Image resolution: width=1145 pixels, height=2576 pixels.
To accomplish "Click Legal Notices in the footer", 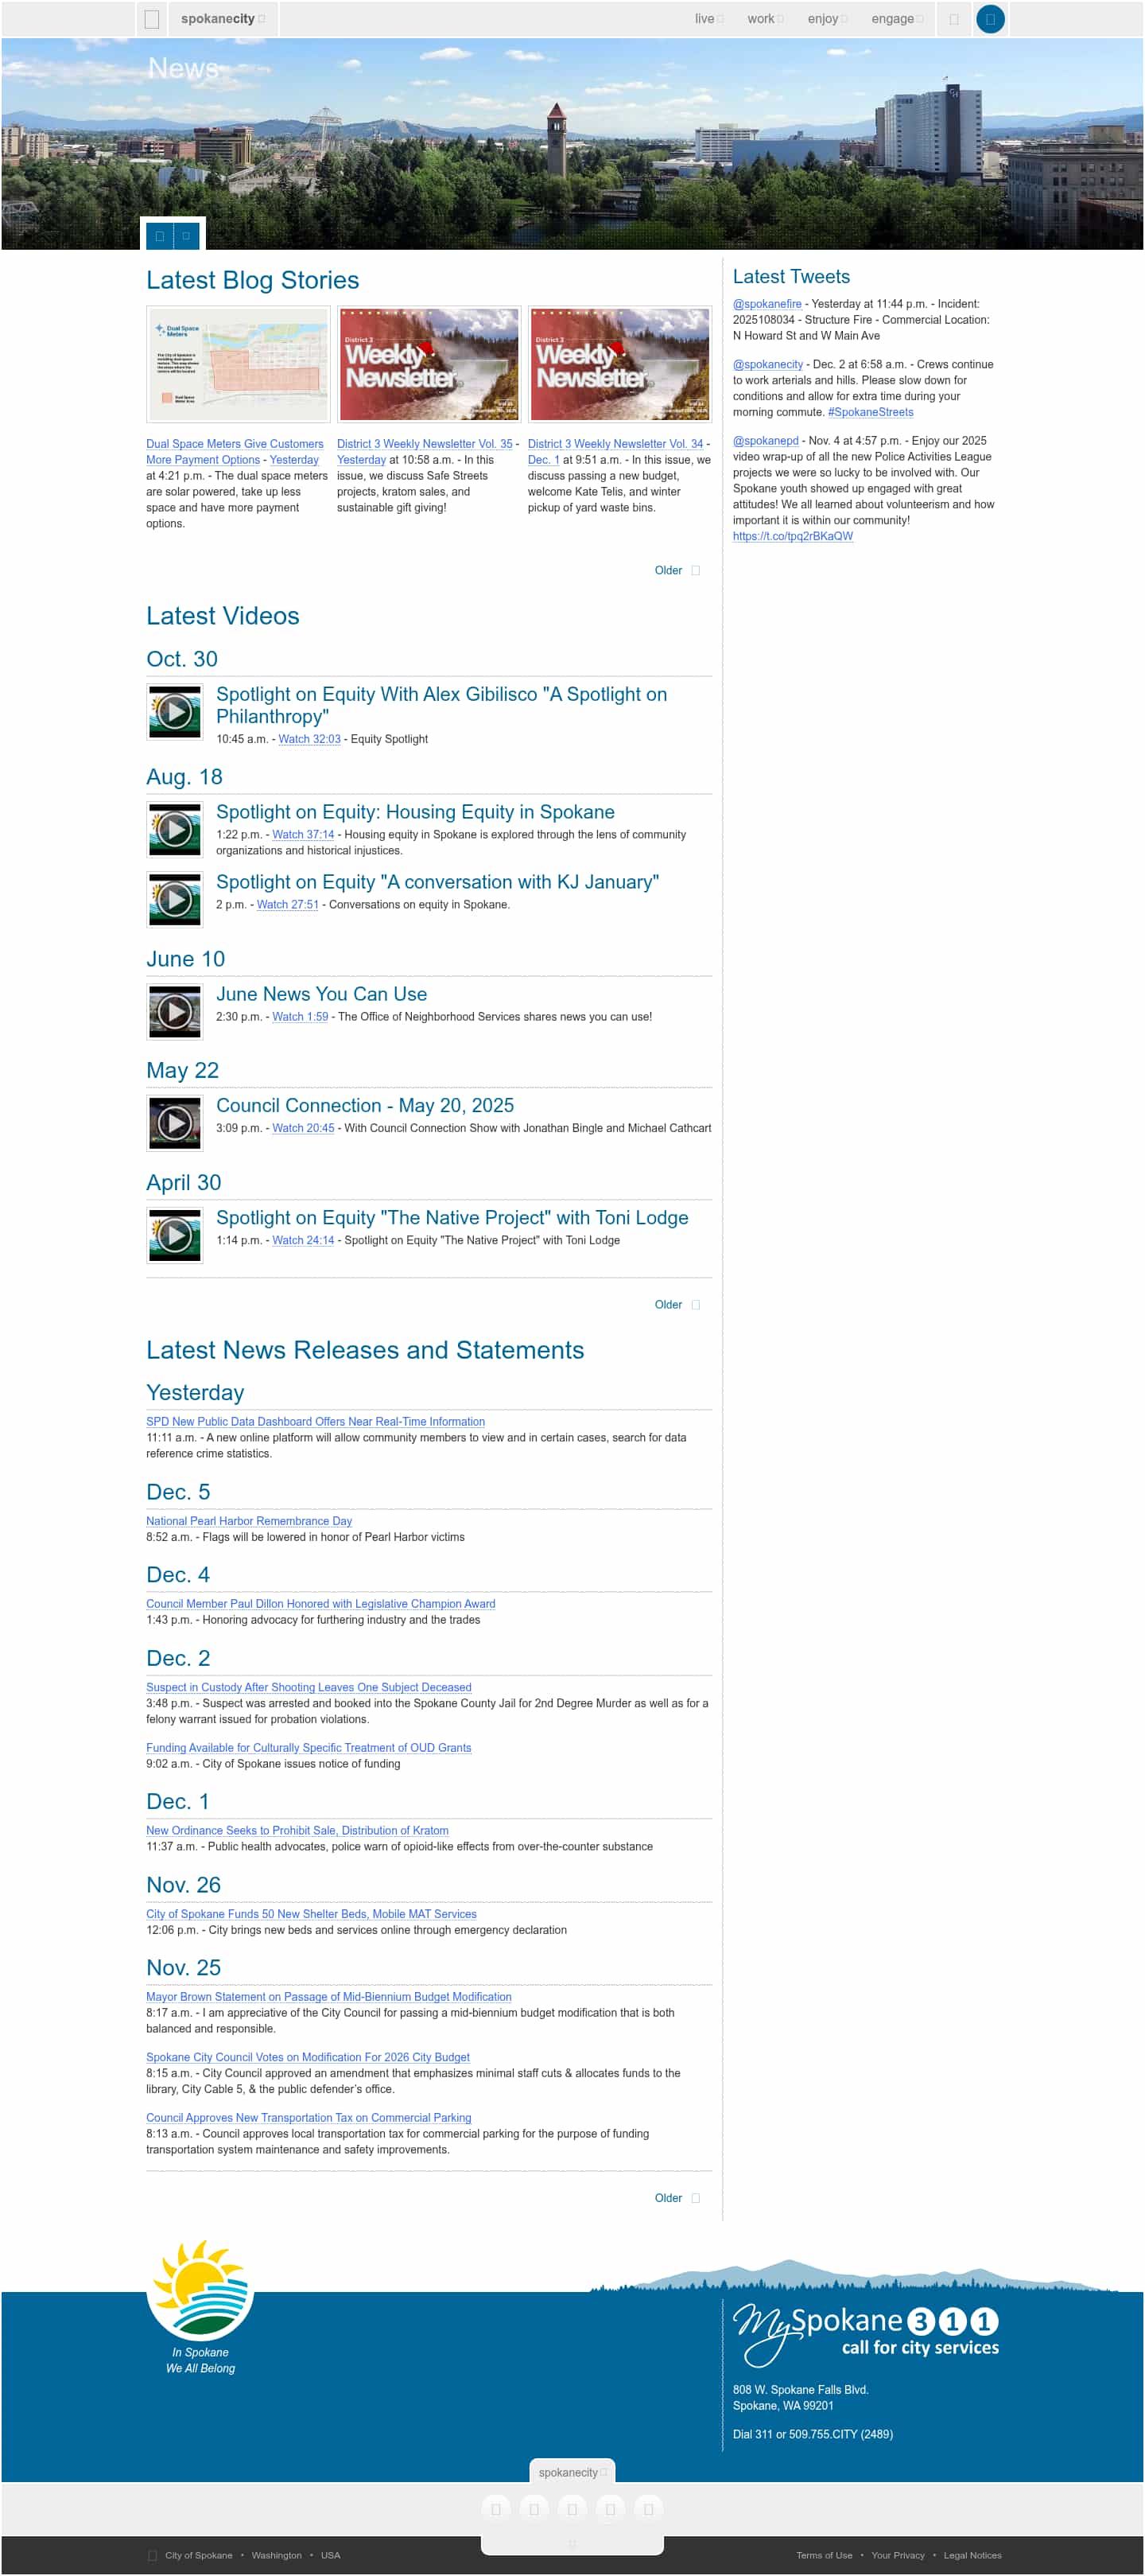I will coord(972,2555).
